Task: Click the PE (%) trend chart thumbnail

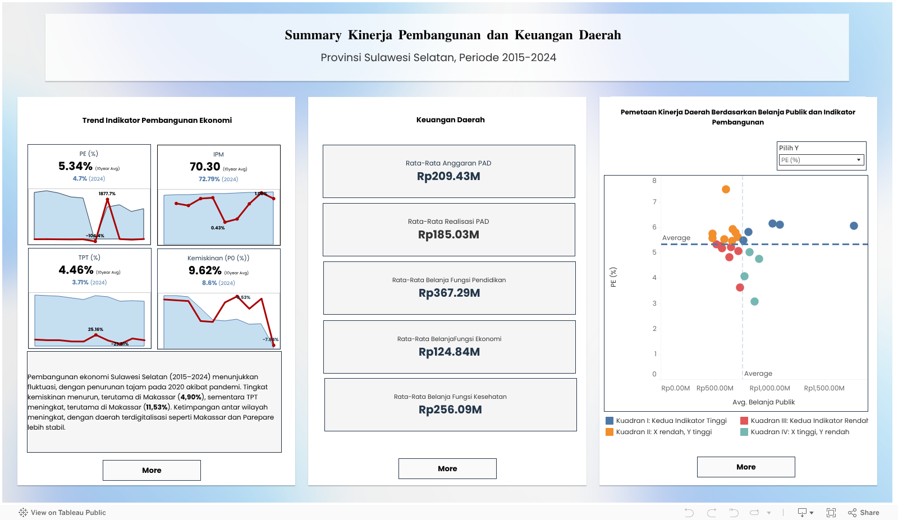Action: point(89,216)
